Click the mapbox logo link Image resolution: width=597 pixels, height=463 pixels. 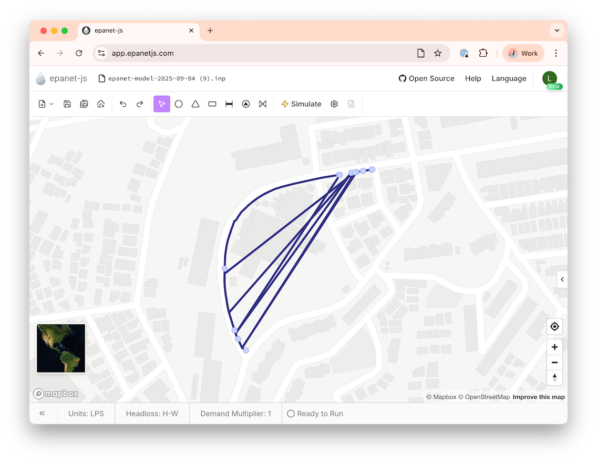click(56, 394)
